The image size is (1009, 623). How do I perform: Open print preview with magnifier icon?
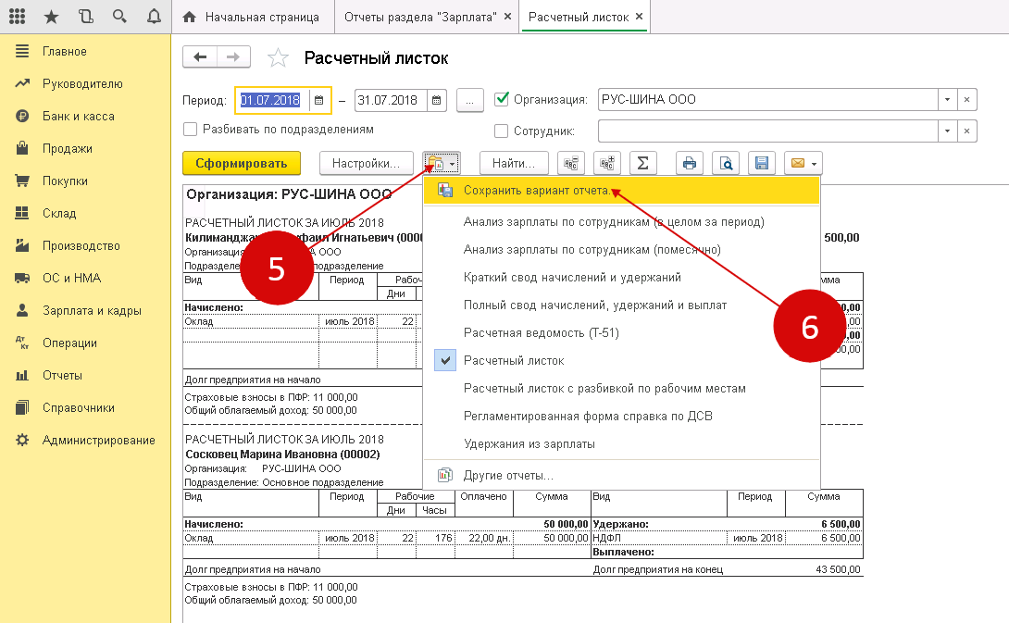[727, 164]
